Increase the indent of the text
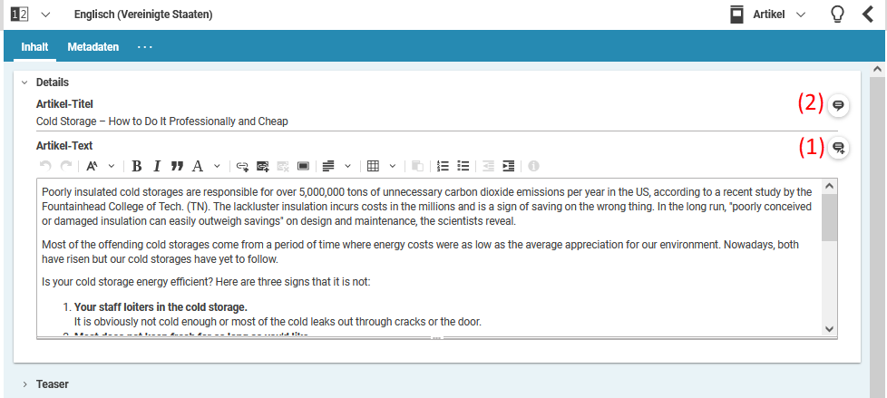 508,166
